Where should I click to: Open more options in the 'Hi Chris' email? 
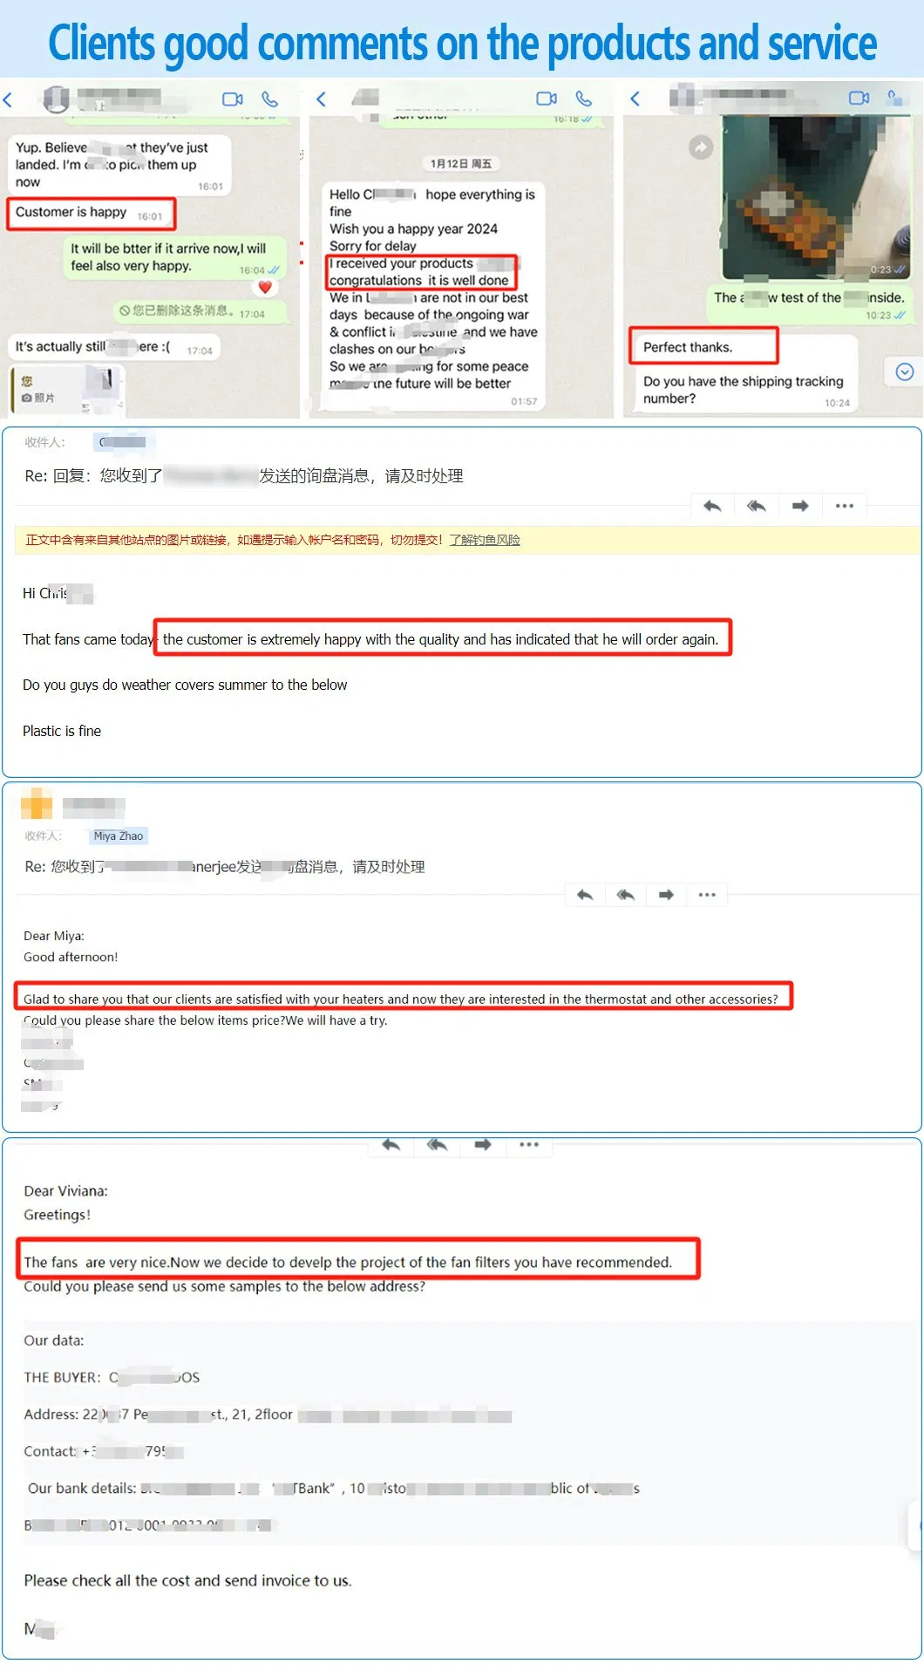pos(844,506)
